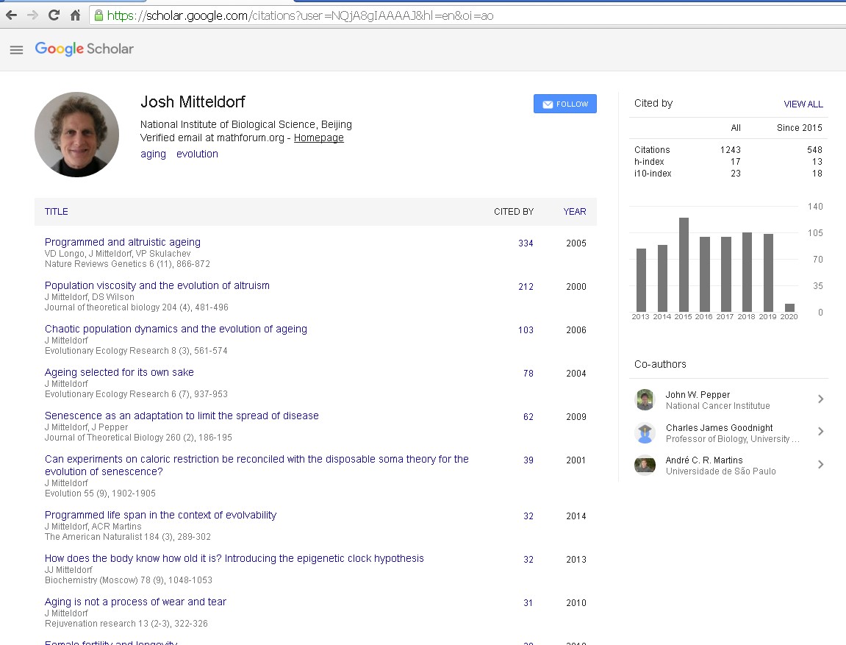846x645 pixels.
Task: Click the browser forward arrow
Action: click(x=32, y=15)
